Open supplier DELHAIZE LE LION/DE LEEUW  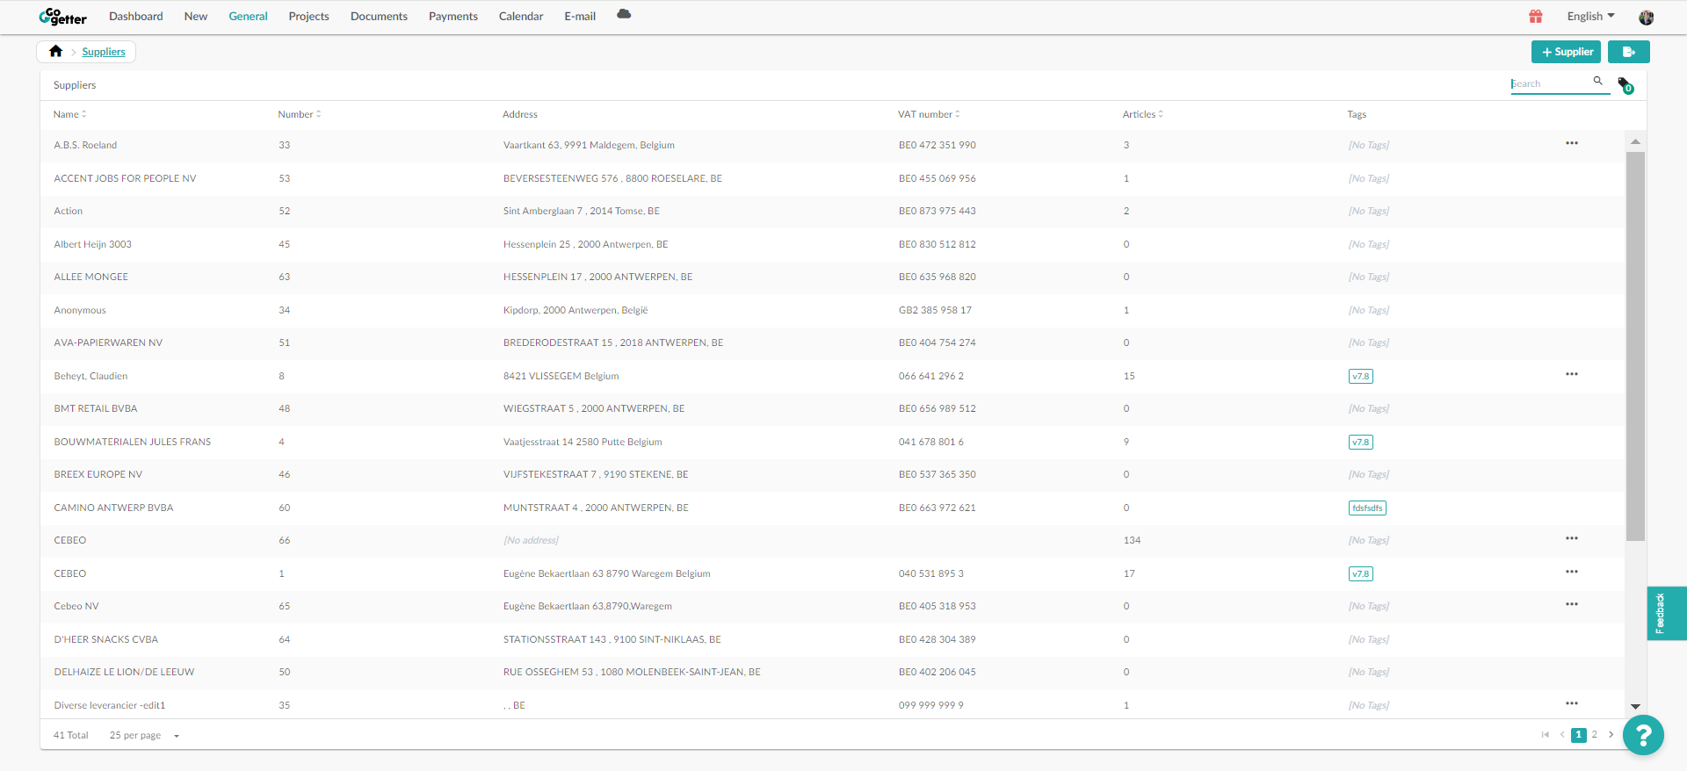pos(124,672)
